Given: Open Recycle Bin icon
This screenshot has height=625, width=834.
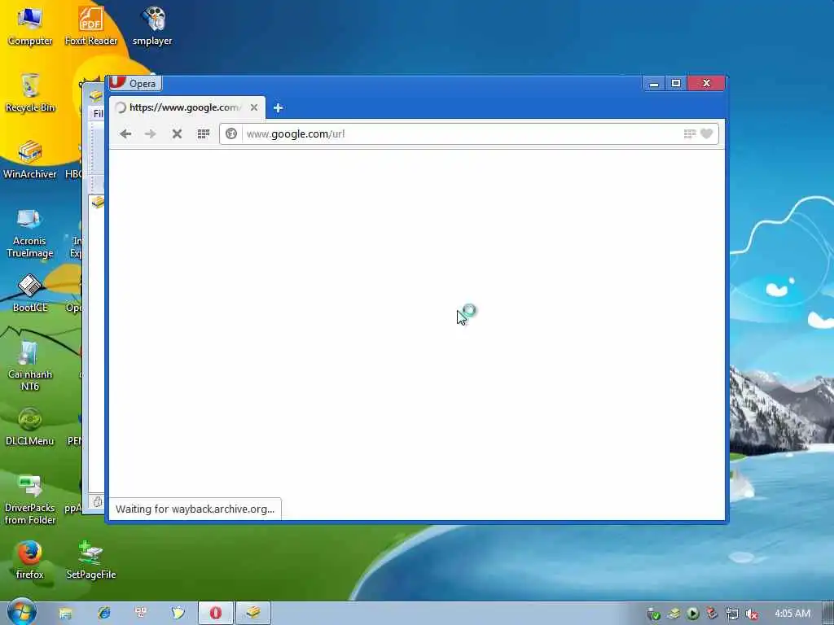Looking at the screenshot, I should click(30, 93).
